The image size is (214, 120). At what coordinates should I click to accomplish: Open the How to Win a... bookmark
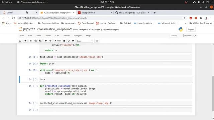click(x=144, y=23)
